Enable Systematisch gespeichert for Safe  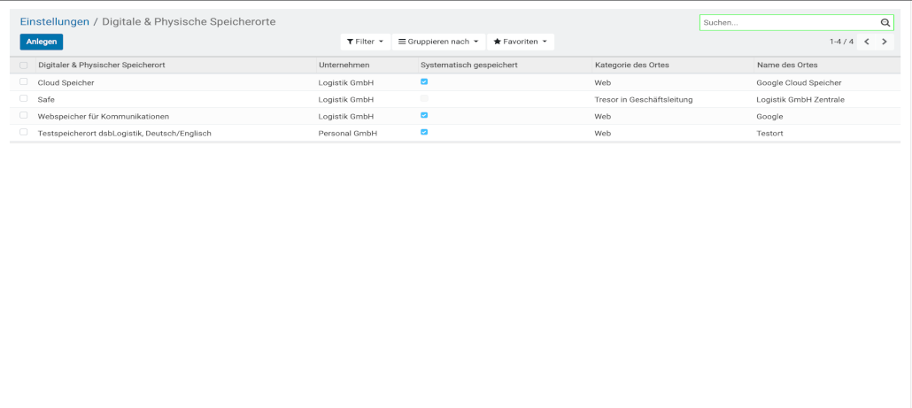pos(424,98)
